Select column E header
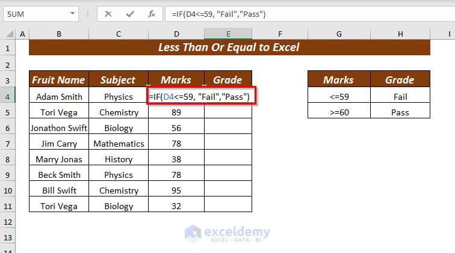Image resolution: width=455 pixels, height=253 pixels. tap(228, 34)
